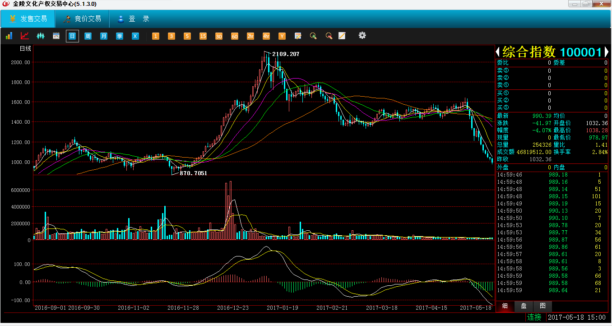Open the chart edit notes icon
The width and height of the screenshot is (612, 326).
click(298, 36)
